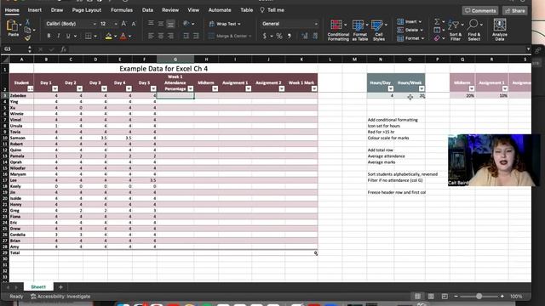Apply Percent Style format

(279, 36)
